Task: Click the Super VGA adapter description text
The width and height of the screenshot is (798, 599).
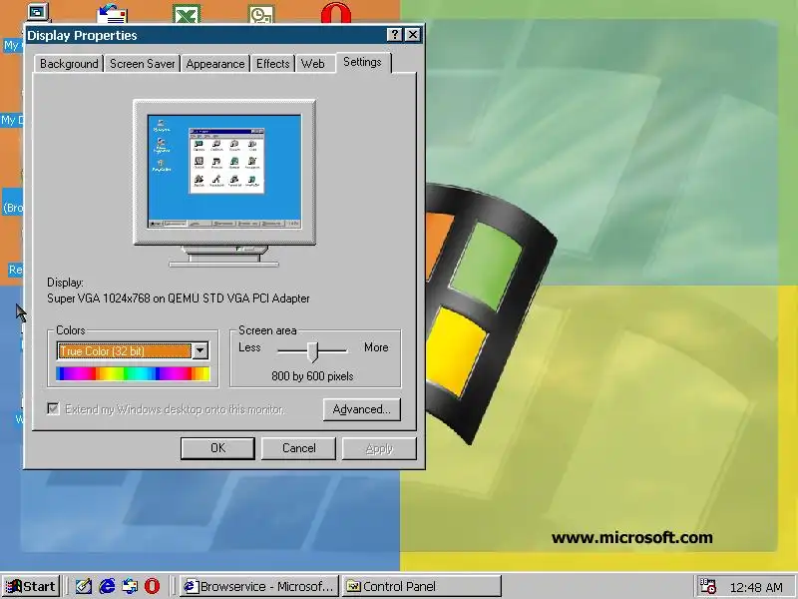Action: pos(179,299)
